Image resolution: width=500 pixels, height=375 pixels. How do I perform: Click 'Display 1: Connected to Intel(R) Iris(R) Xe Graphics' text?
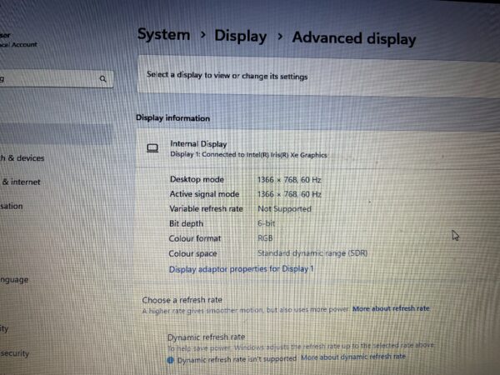click(248, 155)
